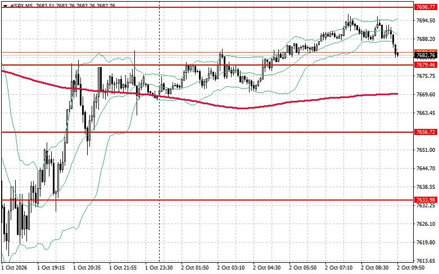Viewport: 439px width, 274px height.
Task: Click the 2 Oct 04:30 time label
Action: (x=267, y=268)
